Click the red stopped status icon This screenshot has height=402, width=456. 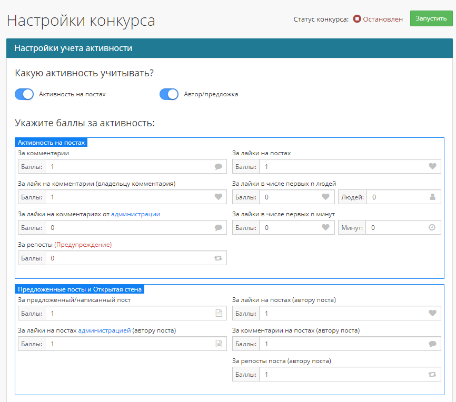[x=357, y=19]
